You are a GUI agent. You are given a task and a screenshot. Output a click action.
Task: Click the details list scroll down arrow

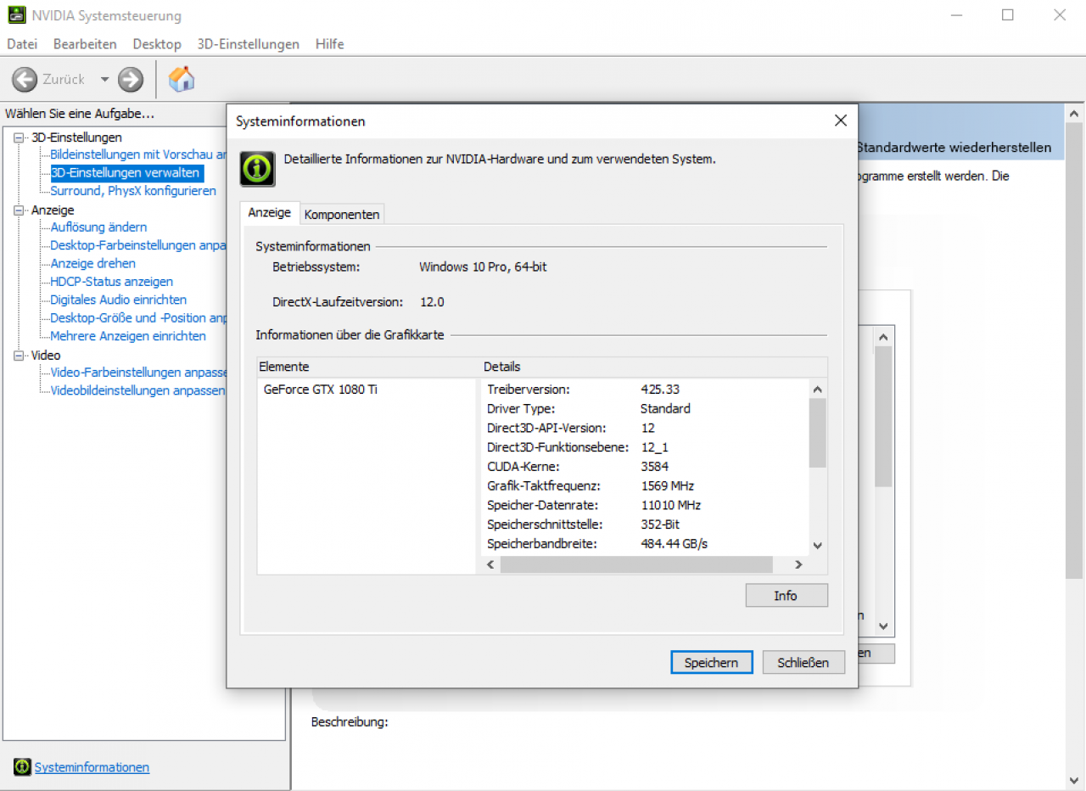click(x=817, y=546)
